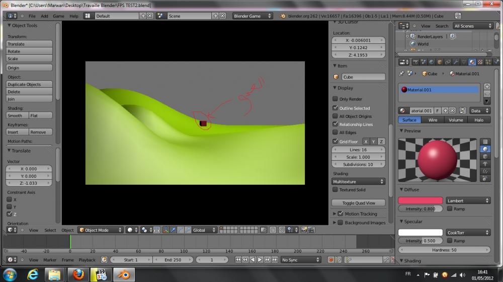This screenshot has height=282, width=503.
Task: Open the Lambert diffuse shader dropdown
Action: (x=468, y=201)
